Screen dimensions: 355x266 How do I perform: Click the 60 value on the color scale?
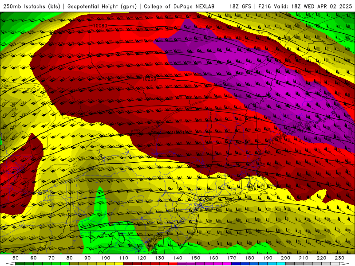point(34,258)
